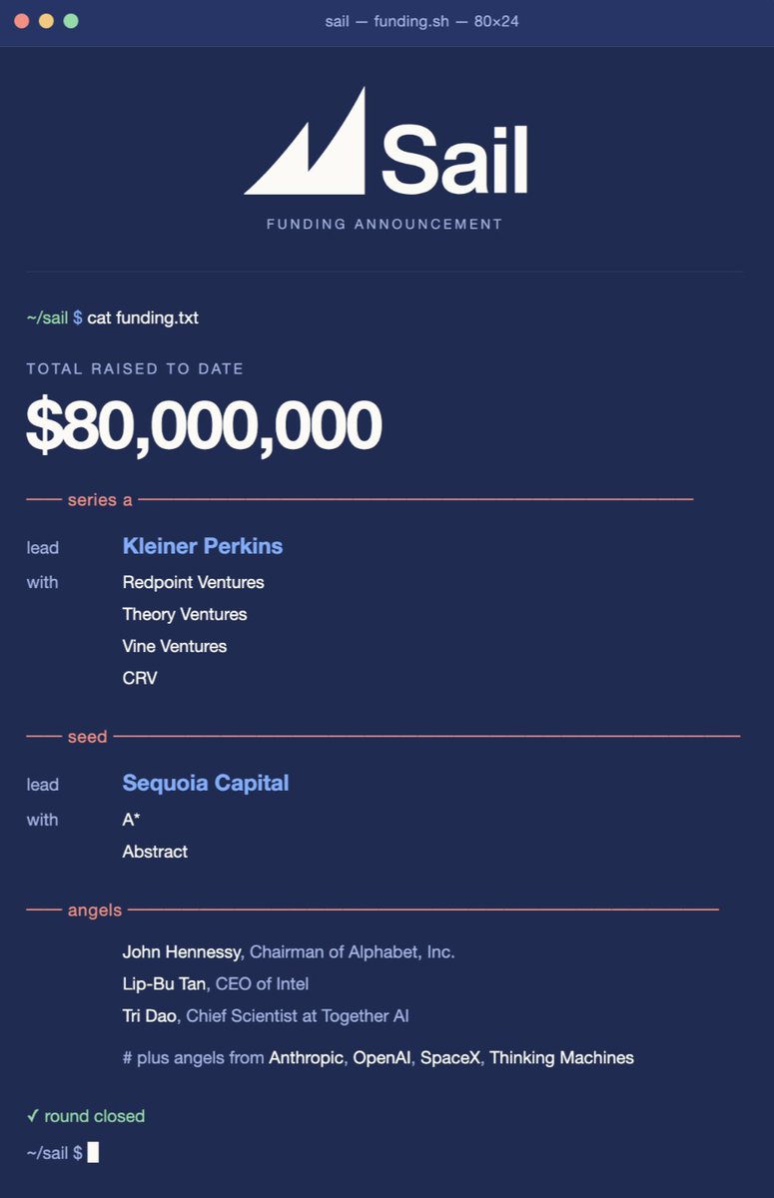Click Redpoint Ventures in series a
Screen dimensions: 774x1198
[194, 582]
